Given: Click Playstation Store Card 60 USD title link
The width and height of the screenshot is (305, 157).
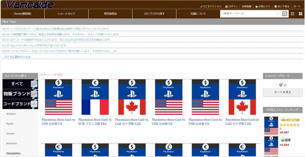Looking at the screenshot, I should [x=205, y=122].
